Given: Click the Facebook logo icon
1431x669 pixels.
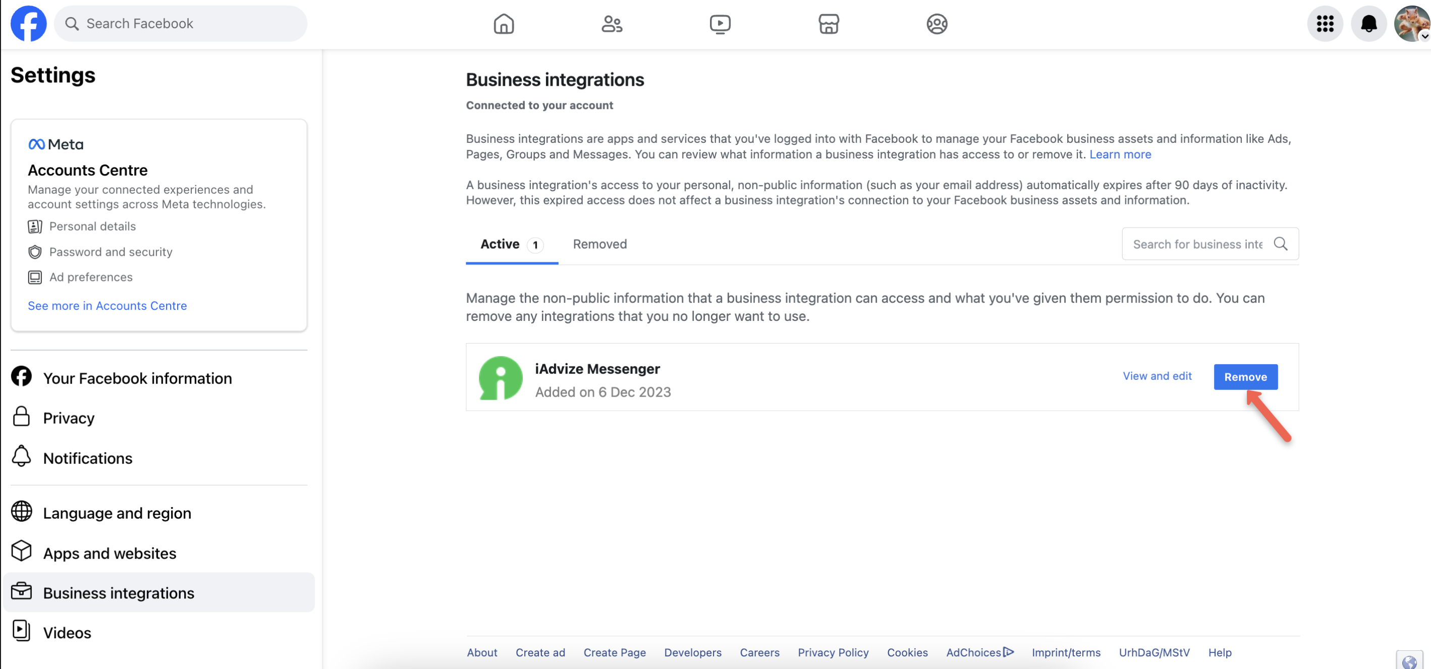Looking at the screenshot, I should (x=28, y=23).
